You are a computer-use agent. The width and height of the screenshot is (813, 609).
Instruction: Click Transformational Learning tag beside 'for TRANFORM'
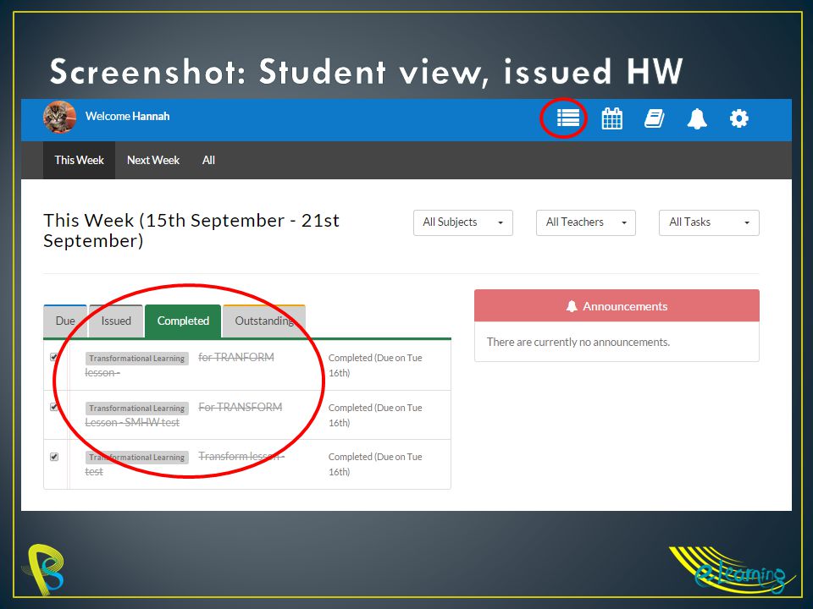[137, 358]
